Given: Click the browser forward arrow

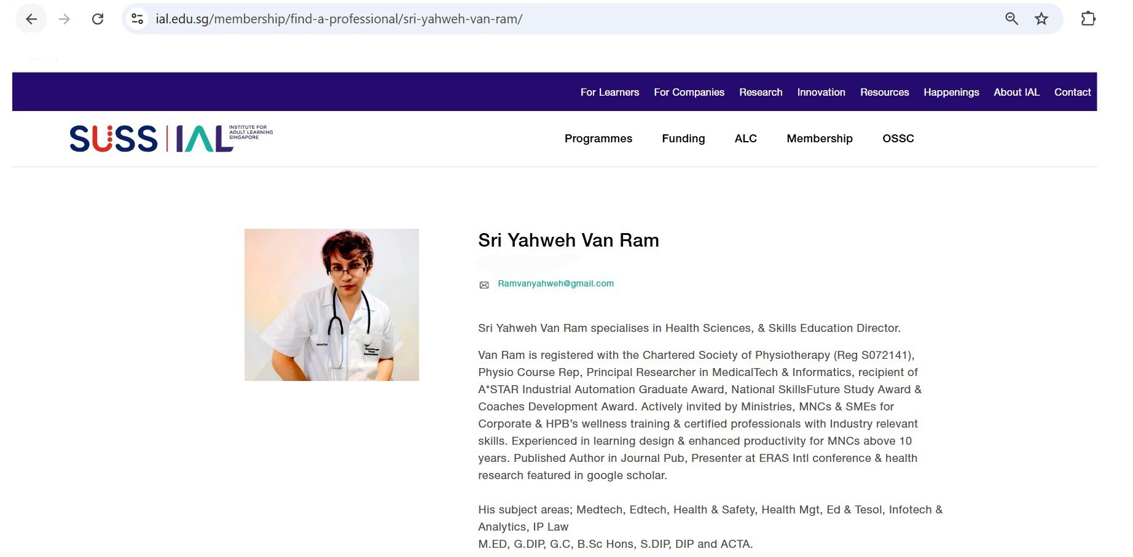Looking at the screenshot, I should [x=65, y=19].
